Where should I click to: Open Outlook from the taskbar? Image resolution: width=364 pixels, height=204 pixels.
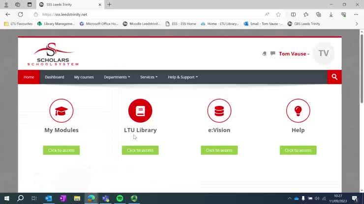49,199
